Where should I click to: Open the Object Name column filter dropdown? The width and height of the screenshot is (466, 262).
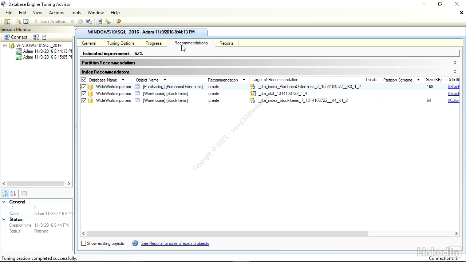pyautogui.click(x=165, y=80)
